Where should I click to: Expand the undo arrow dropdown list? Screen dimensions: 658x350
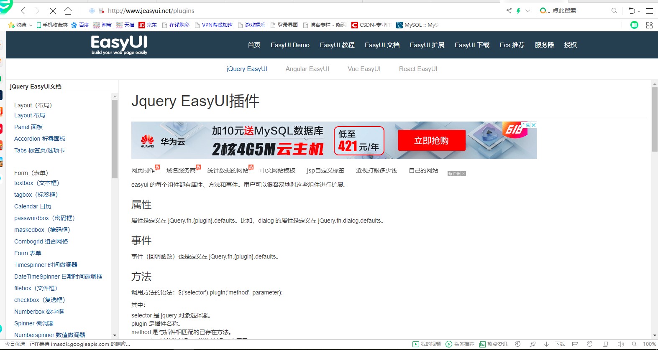(x=639, y=11)
